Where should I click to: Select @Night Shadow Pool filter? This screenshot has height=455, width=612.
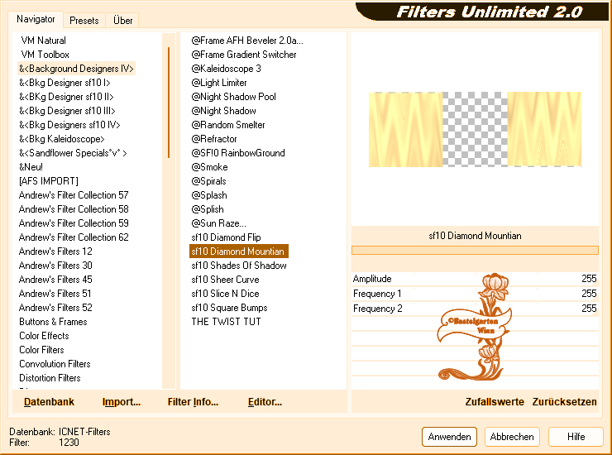tap(233, 97)
